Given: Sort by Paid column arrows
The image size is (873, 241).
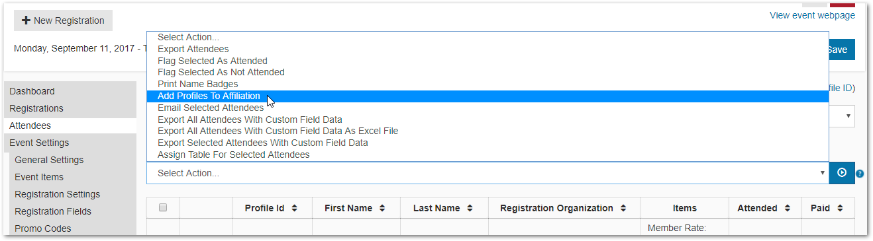Looking at the screenshot, I should tap(839, 208).
